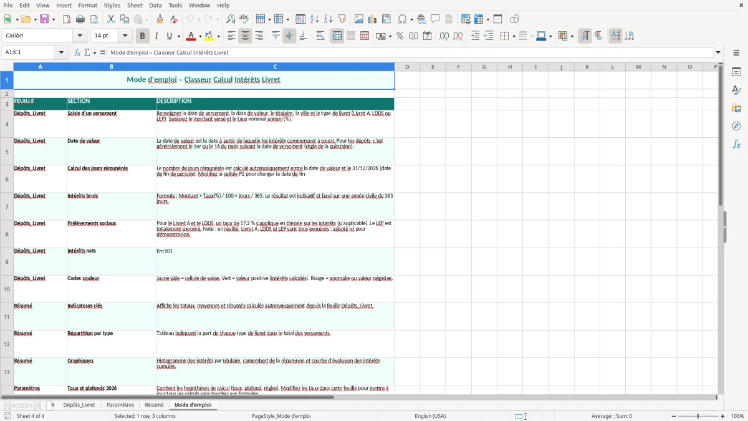Viewport: 748px width, 421px height.
Task: Open the background color dropdown arrow
Action: [x=219, y=36]
